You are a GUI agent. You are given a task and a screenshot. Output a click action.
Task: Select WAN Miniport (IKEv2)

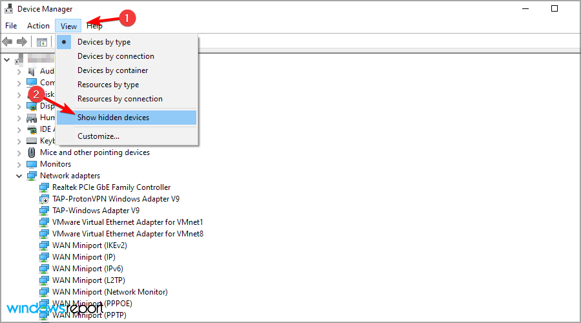point(89,245)
